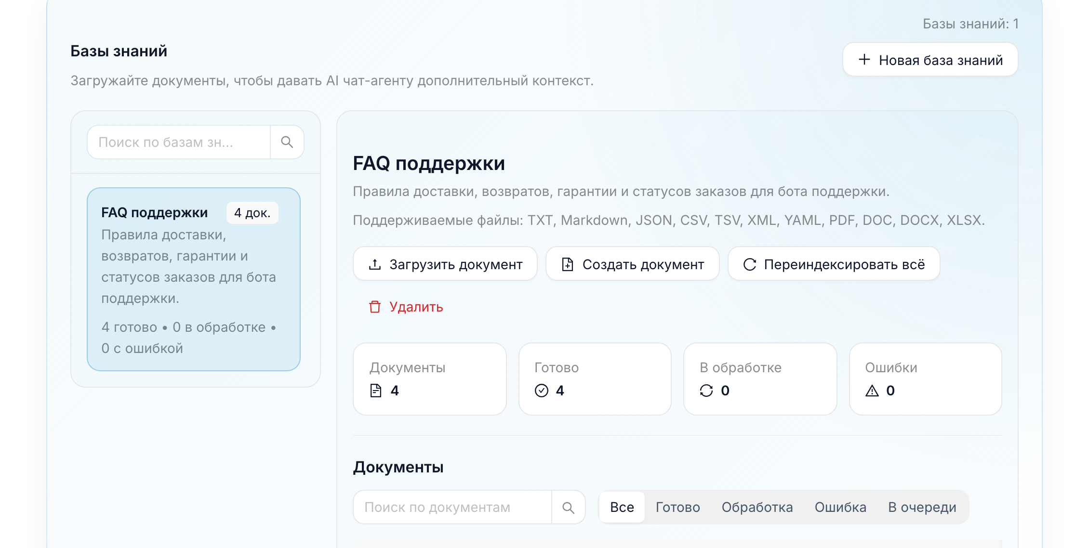This screenshot has height=548, width=1089.
Task: Click the В обработке stat card label
Action: click(x=741, y=367)
